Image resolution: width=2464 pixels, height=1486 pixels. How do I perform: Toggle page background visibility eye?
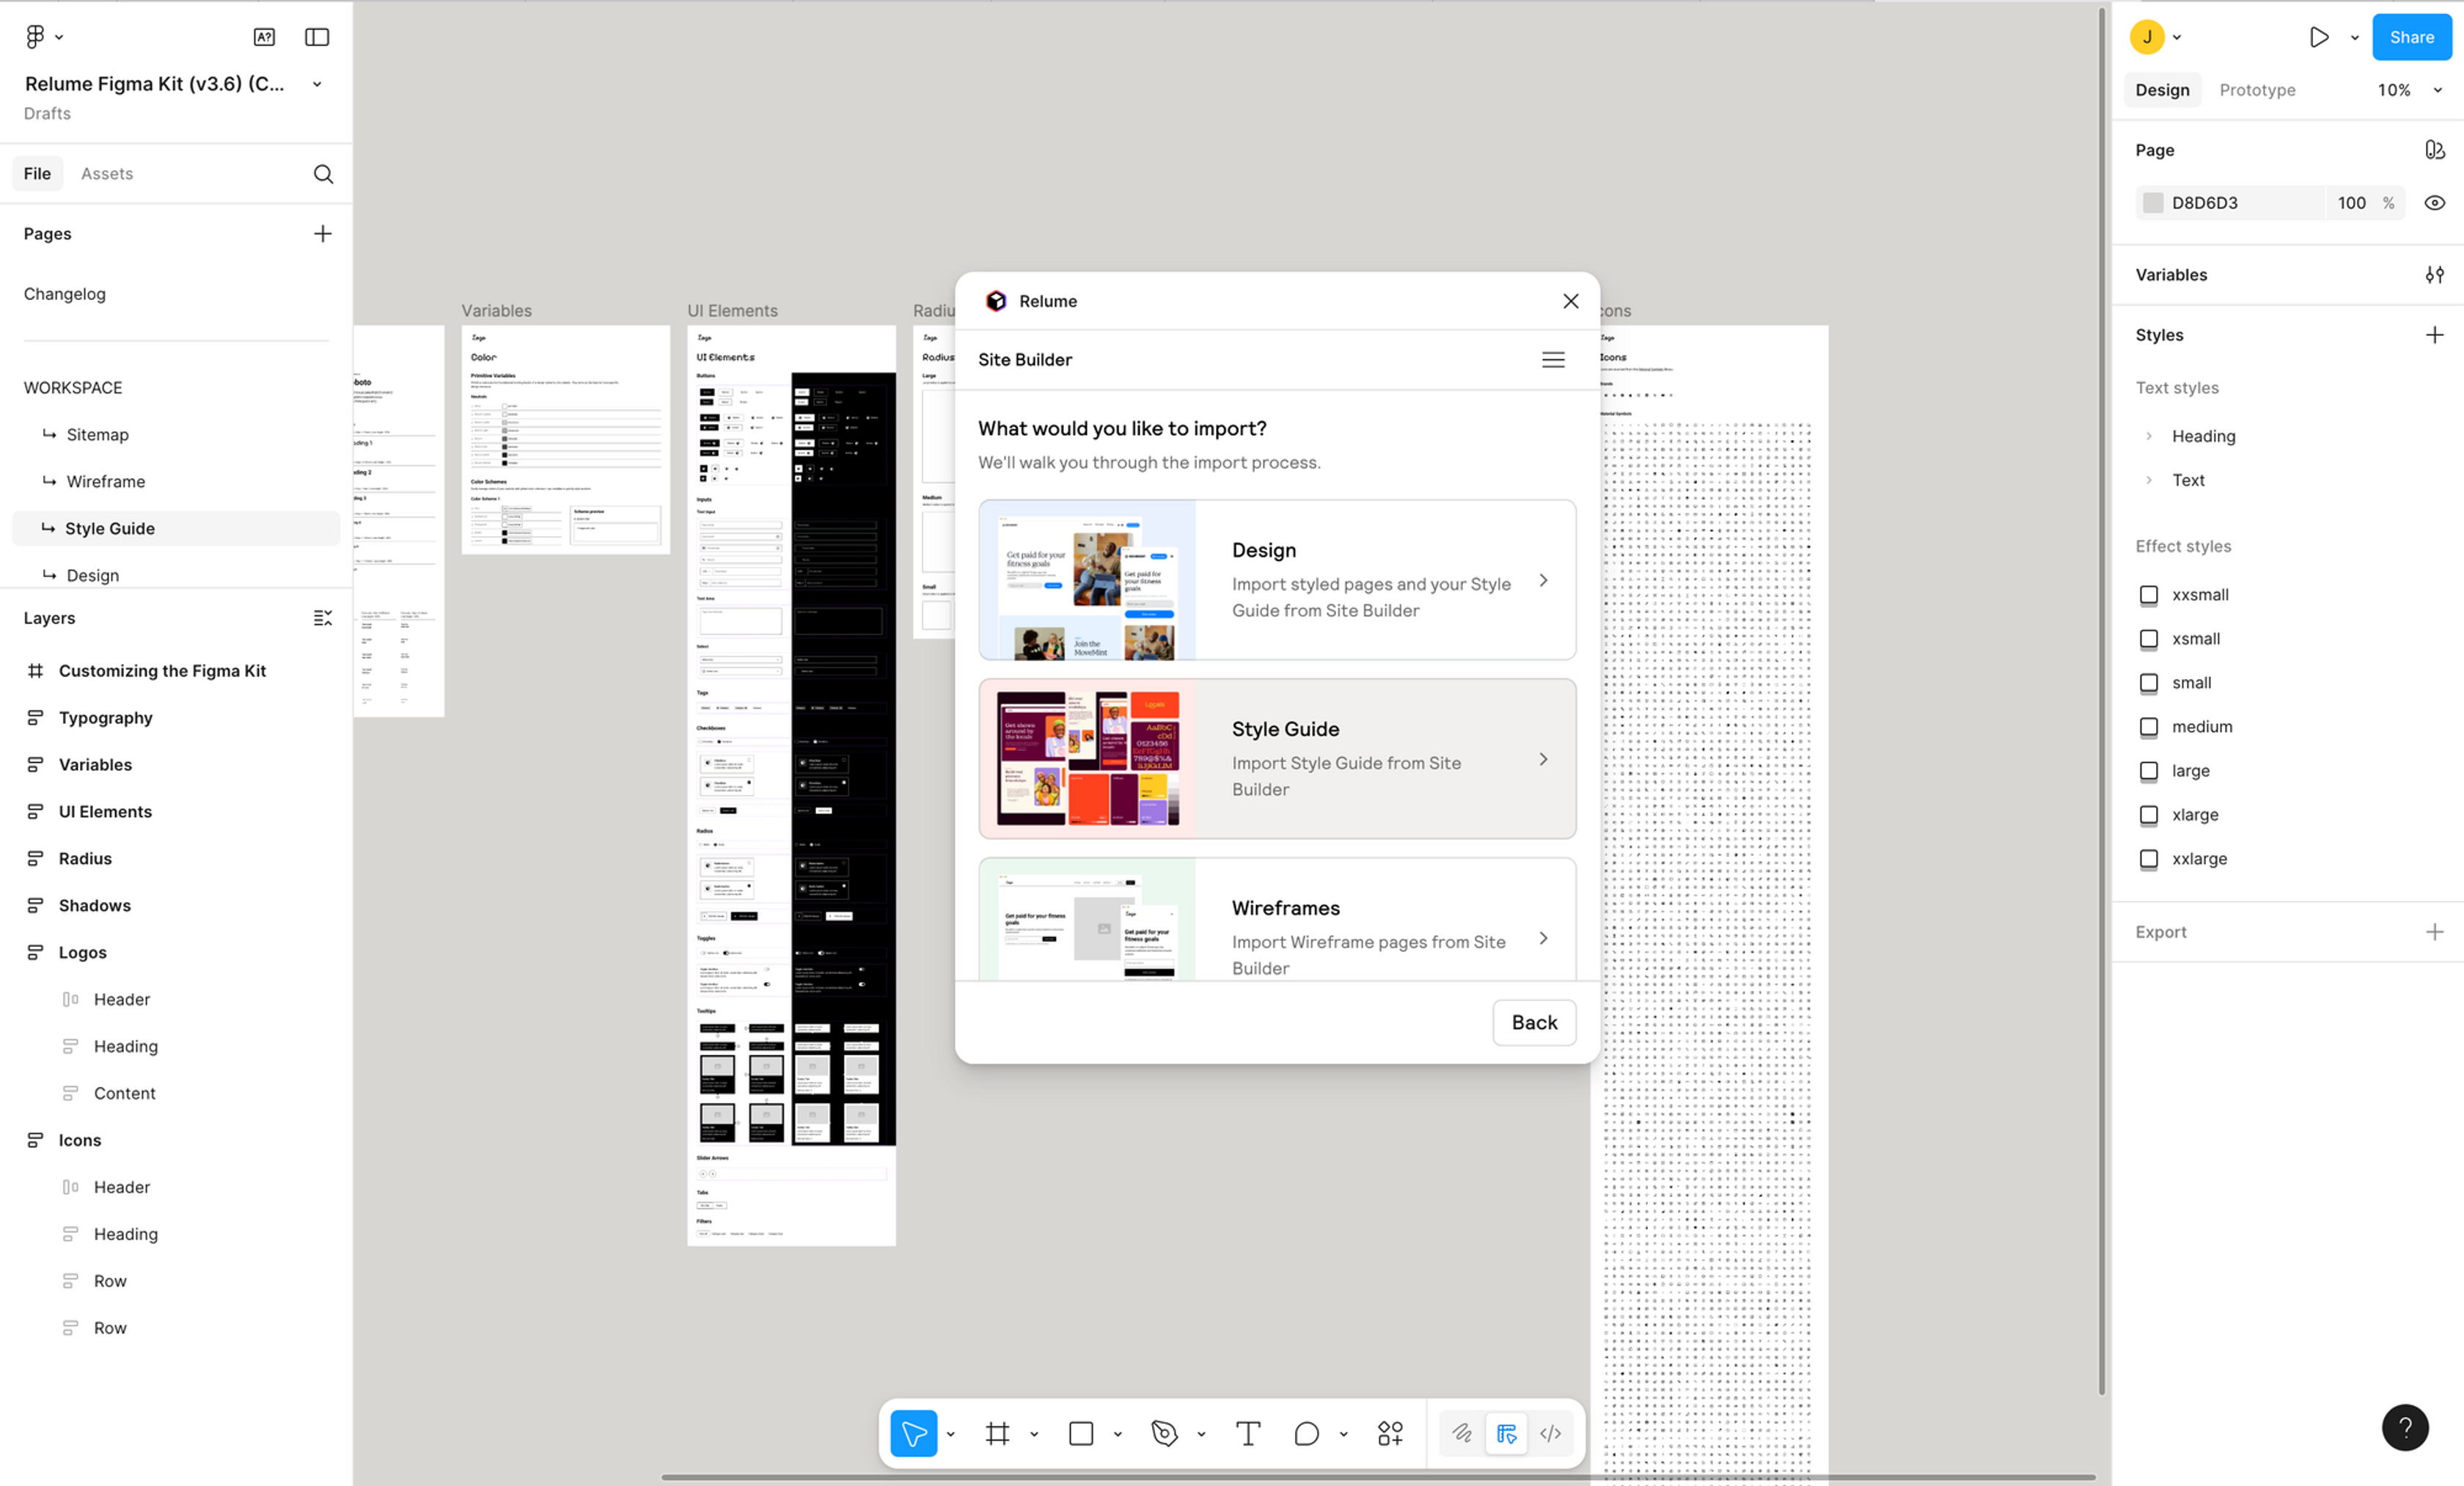click(2434, 203)
